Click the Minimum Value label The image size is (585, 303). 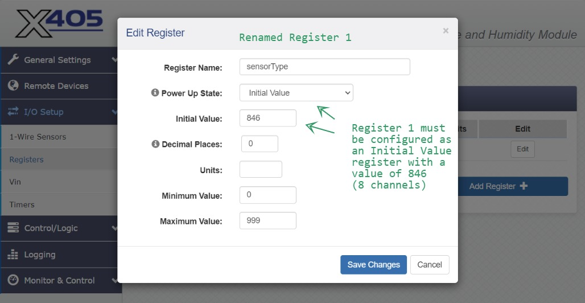[192, 196]
